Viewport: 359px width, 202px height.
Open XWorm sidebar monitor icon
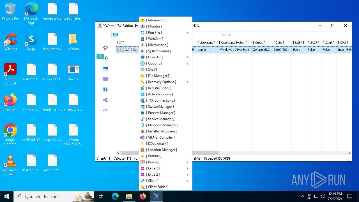point(105,79)
